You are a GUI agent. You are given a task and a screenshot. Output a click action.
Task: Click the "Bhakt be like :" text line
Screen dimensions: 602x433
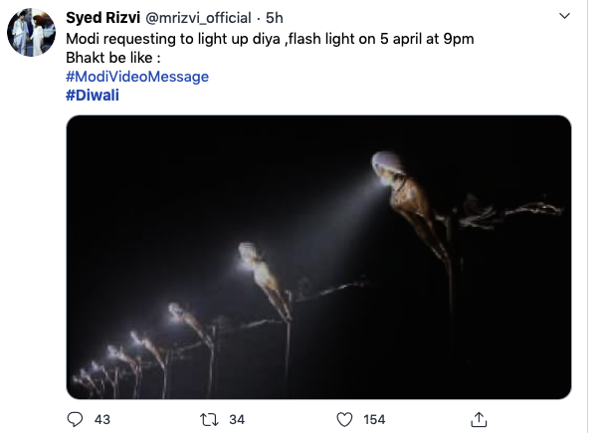tap(106, 57)
